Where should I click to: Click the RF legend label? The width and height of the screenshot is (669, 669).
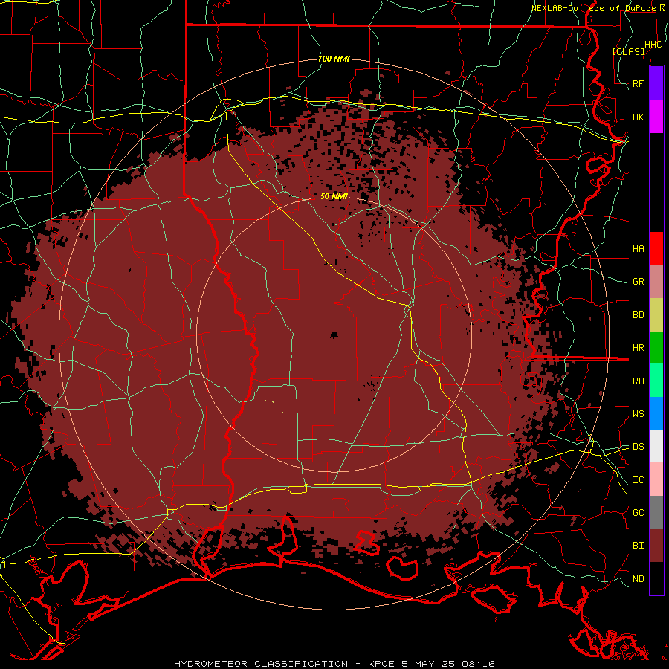click(x=639, y=83)
